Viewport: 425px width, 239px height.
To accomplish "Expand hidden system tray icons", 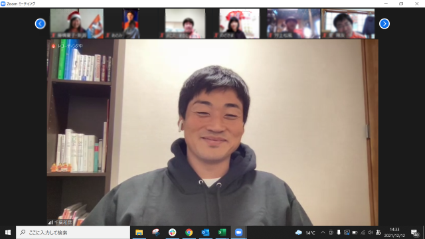I will point(323,232).
